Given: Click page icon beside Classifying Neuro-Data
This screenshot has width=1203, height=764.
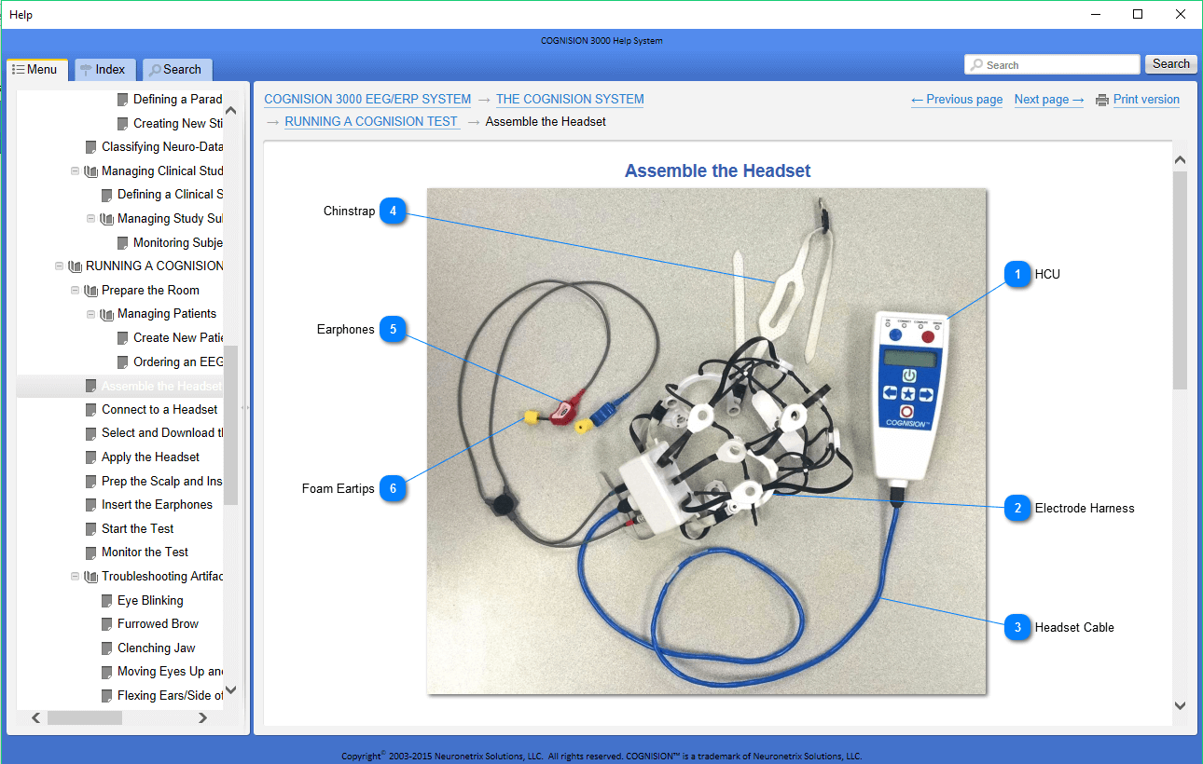Looking at the screenshot, I should (x=90, y=147).
